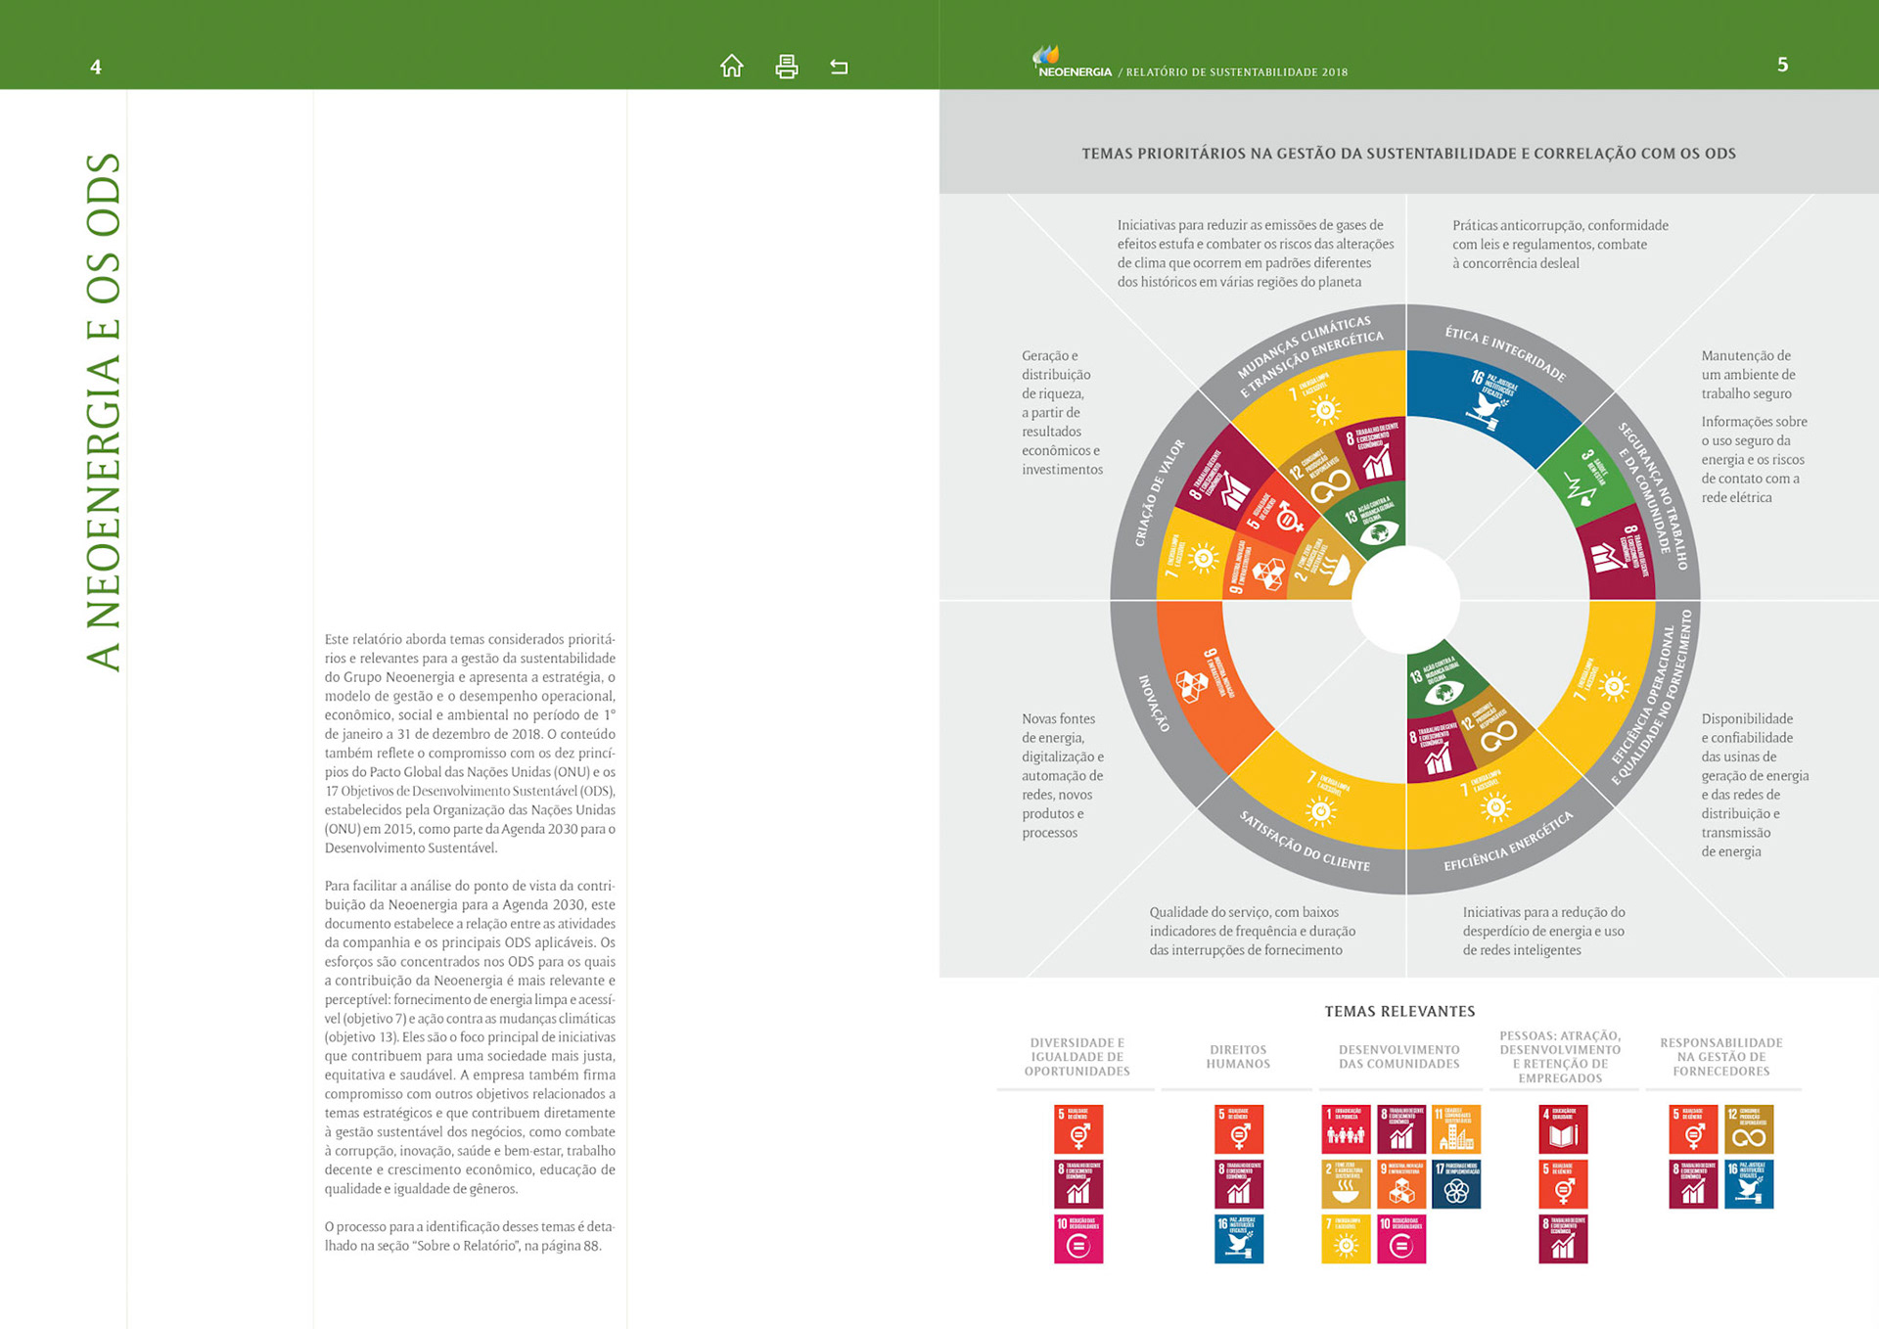This screenshot has width=1879, height=1329.
Task: Click the Temas Relevantes heading
Action: pos(1399,1011)
